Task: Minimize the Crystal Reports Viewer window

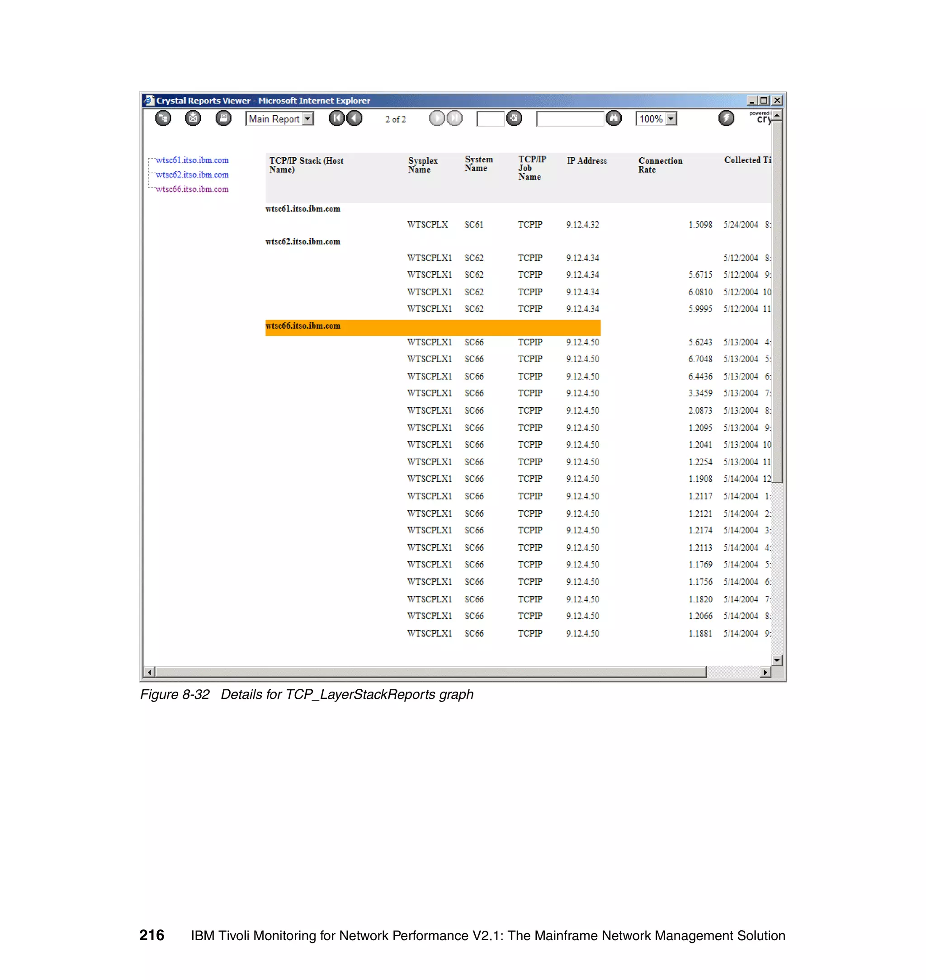Action: (x=752, y=101)
